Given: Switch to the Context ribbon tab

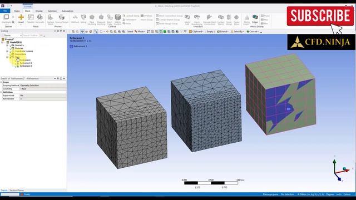Looking at the screenshot, I should pyautogui.click(x=27, y=7).
